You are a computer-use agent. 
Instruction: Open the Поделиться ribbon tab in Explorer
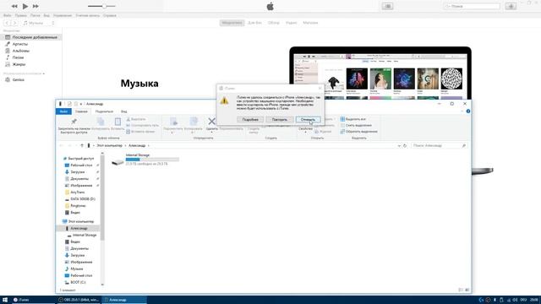coord(104,111)
